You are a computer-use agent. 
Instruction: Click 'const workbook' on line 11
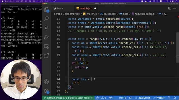(80, 19)
